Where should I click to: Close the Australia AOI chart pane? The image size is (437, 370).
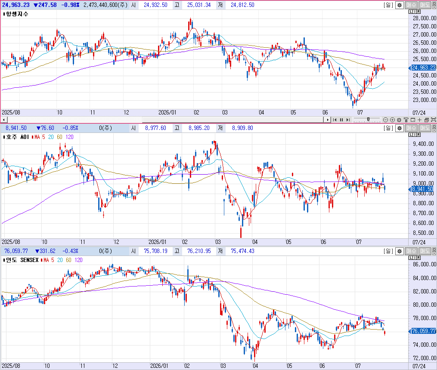pyautogui.click(x=434, y=130)
